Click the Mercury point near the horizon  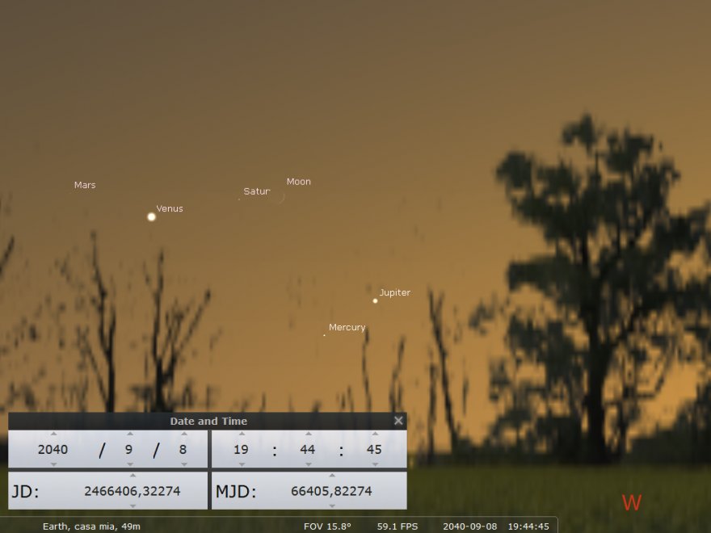click(x=325, y=335)
